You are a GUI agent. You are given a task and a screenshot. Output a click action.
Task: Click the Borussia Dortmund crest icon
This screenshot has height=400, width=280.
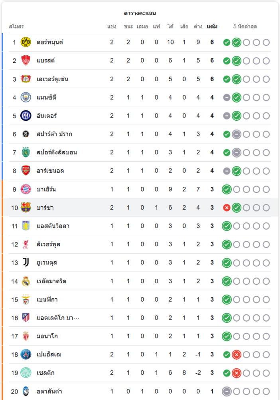coord(26,42)
